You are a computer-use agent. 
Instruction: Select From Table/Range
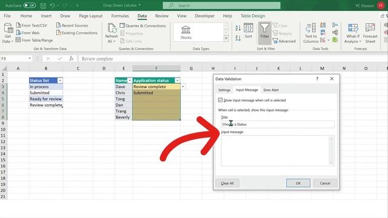pyautogui.click(x=34, y=40)
